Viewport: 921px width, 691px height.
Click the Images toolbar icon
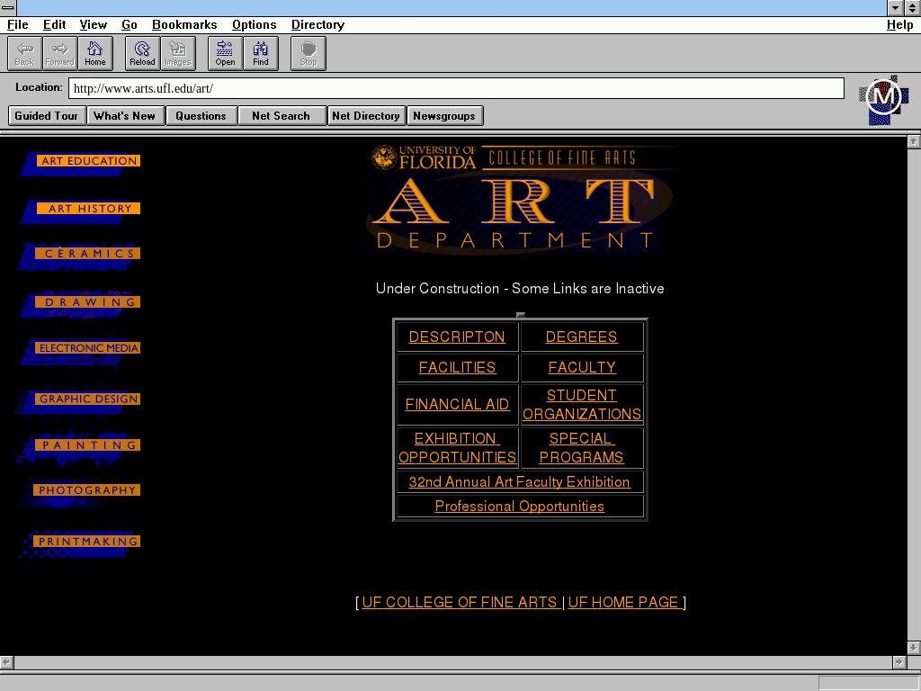pyautogui.click(x=177, y=53)
